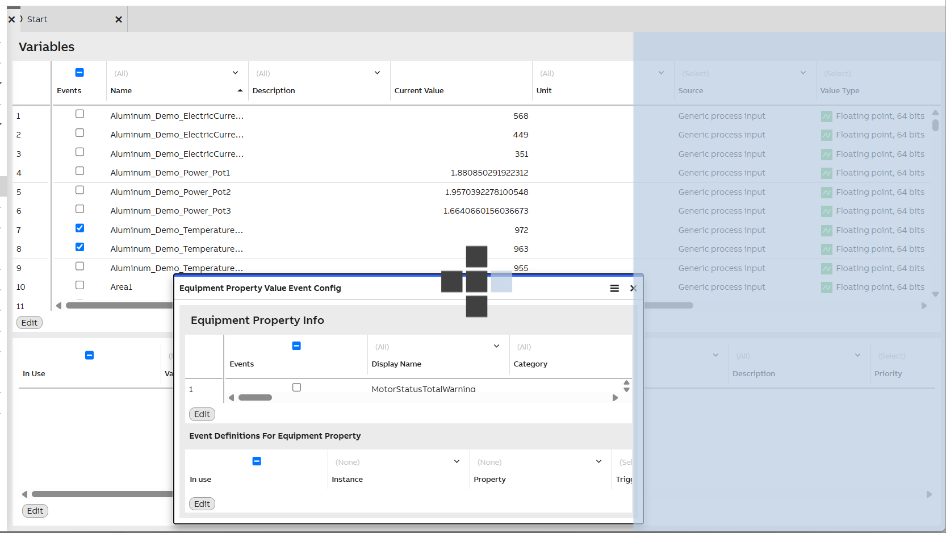Click the value type icon for Area1 row
The image size is (946, 533).
coord(827,287)
